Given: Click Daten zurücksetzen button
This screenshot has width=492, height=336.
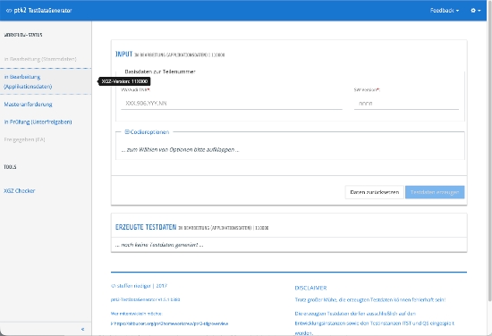Looking at the screenshot, I should coord(374,192).
